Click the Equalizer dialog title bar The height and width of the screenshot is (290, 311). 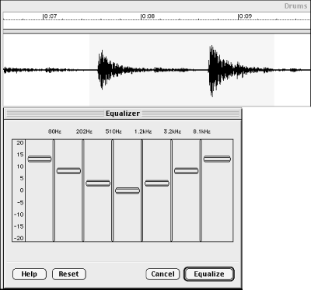point(123,114)
